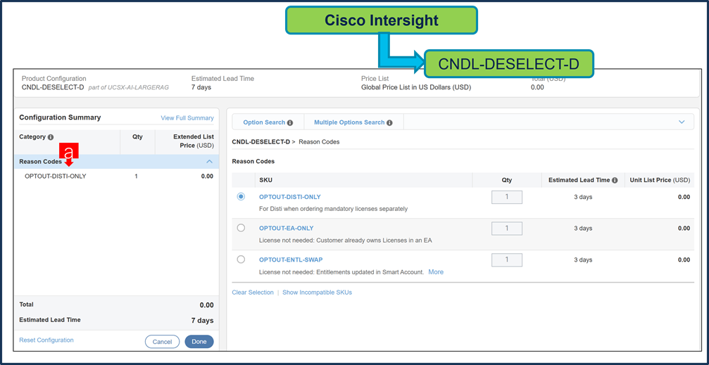
Task: Click the info icon beside Option Search
Action: 290,122
